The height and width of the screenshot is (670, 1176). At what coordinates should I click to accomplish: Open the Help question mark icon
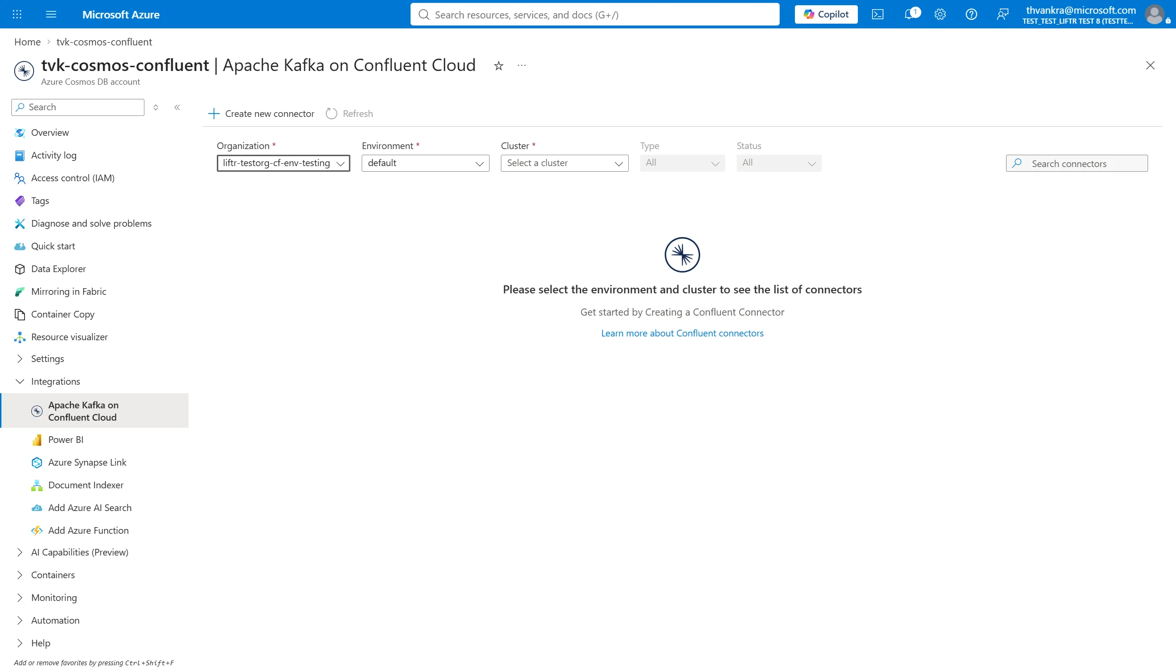[971, 14]
